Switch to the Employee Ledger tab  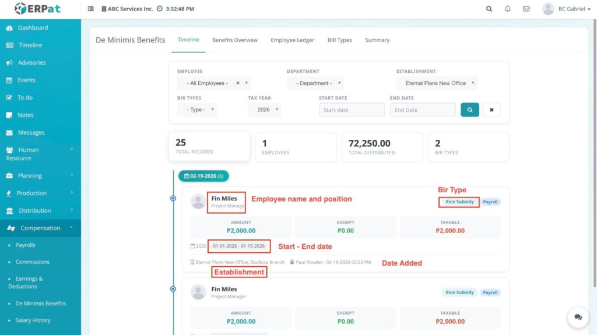pos(292,40)
